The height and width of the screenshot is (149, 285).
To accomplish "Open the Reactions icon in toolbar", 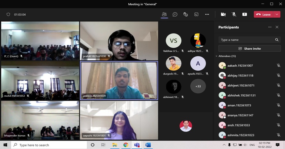I will [x=186, y=15].
